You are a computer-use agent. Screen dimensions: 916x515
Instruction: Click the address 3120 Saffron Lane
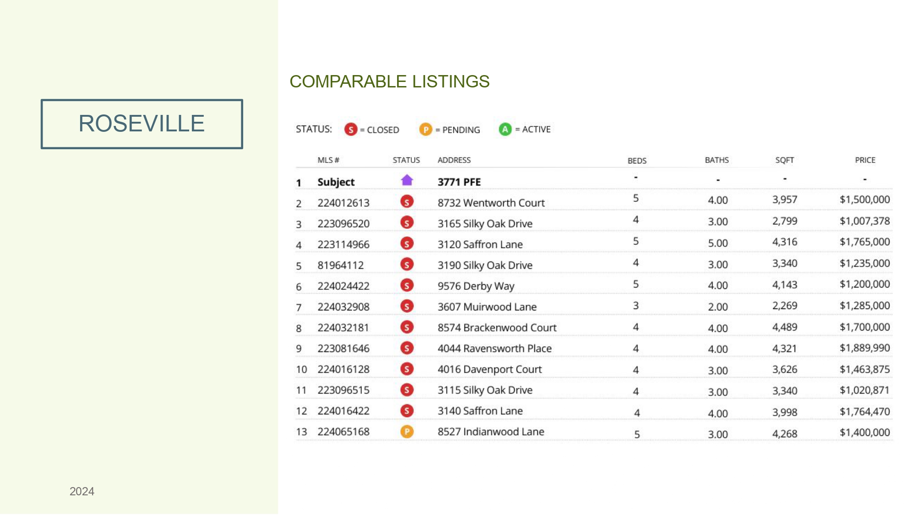click(480, 244)
